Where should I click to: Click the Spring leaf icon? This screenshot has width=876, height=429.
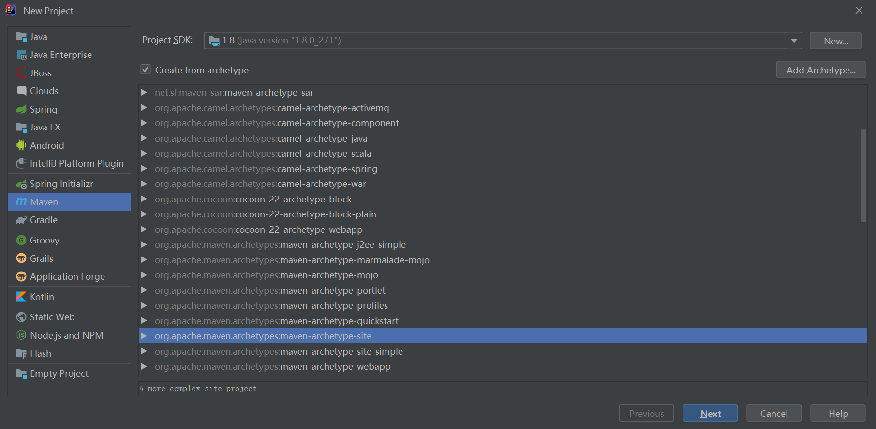click(x=21, y=109)
